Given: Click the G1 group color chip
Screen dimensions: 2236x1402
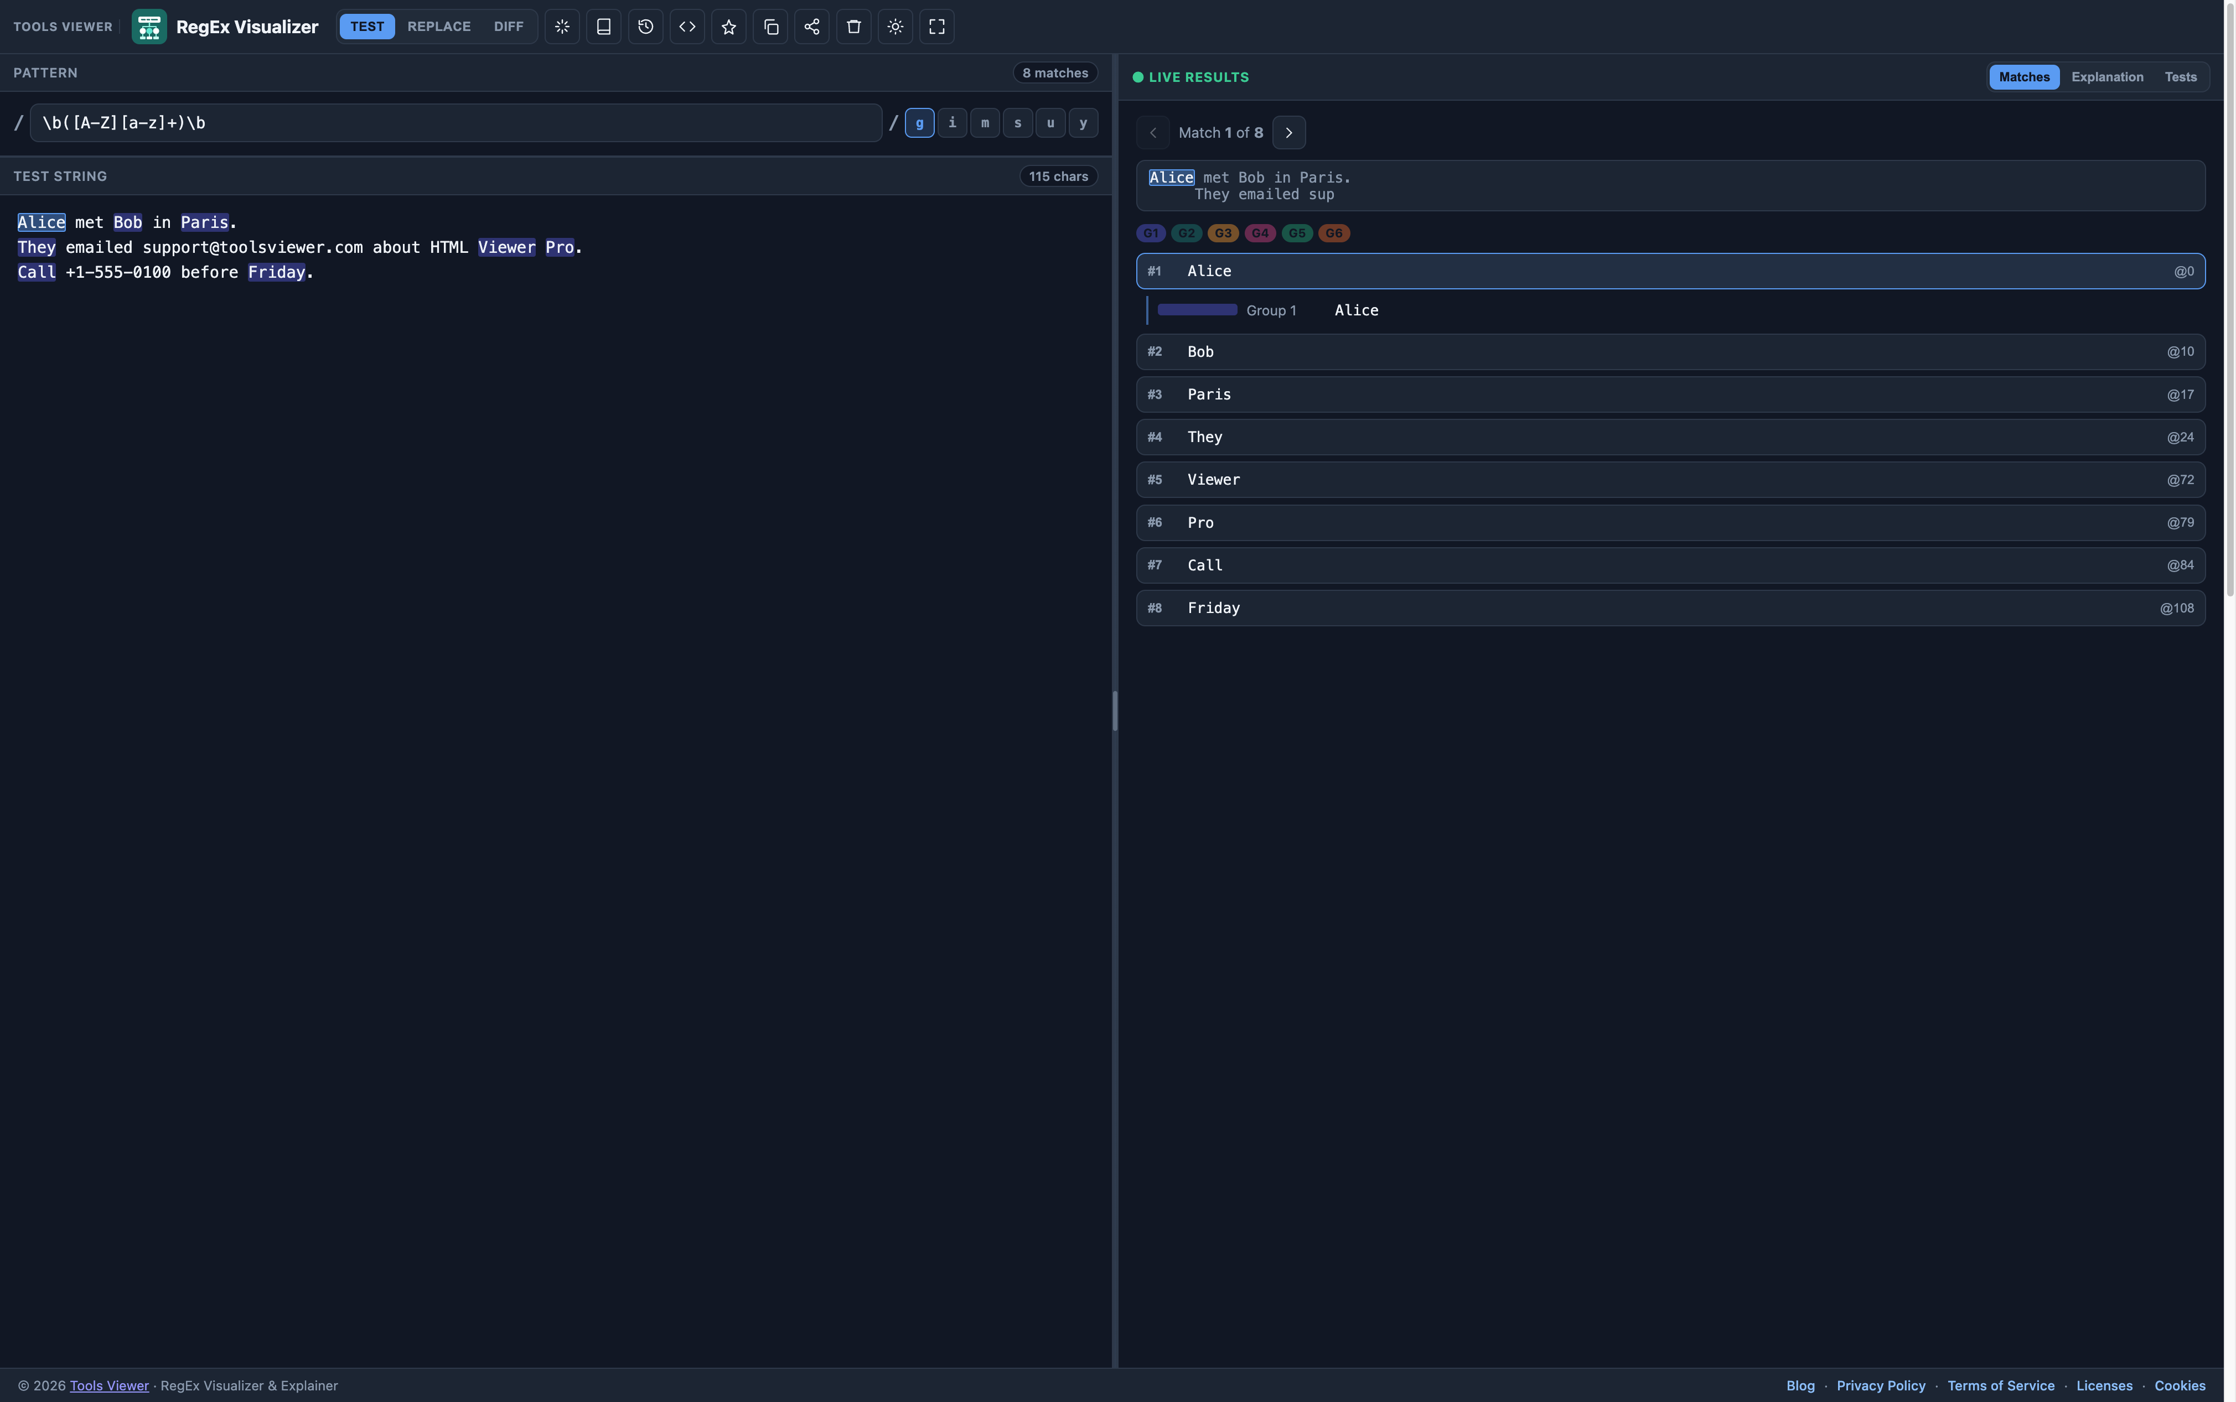Looking at the screenshot, I should pyautogui.click(x=1151, y=233).
